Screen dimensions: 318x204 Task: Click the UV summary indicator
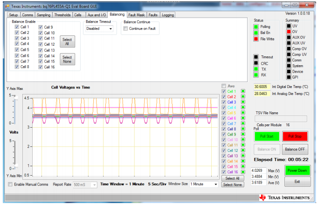pyautogui.click(x=289, y=26)
